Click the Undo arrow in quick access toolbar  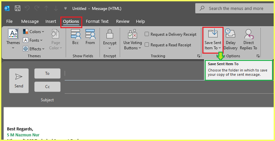[x=27, y=8]
